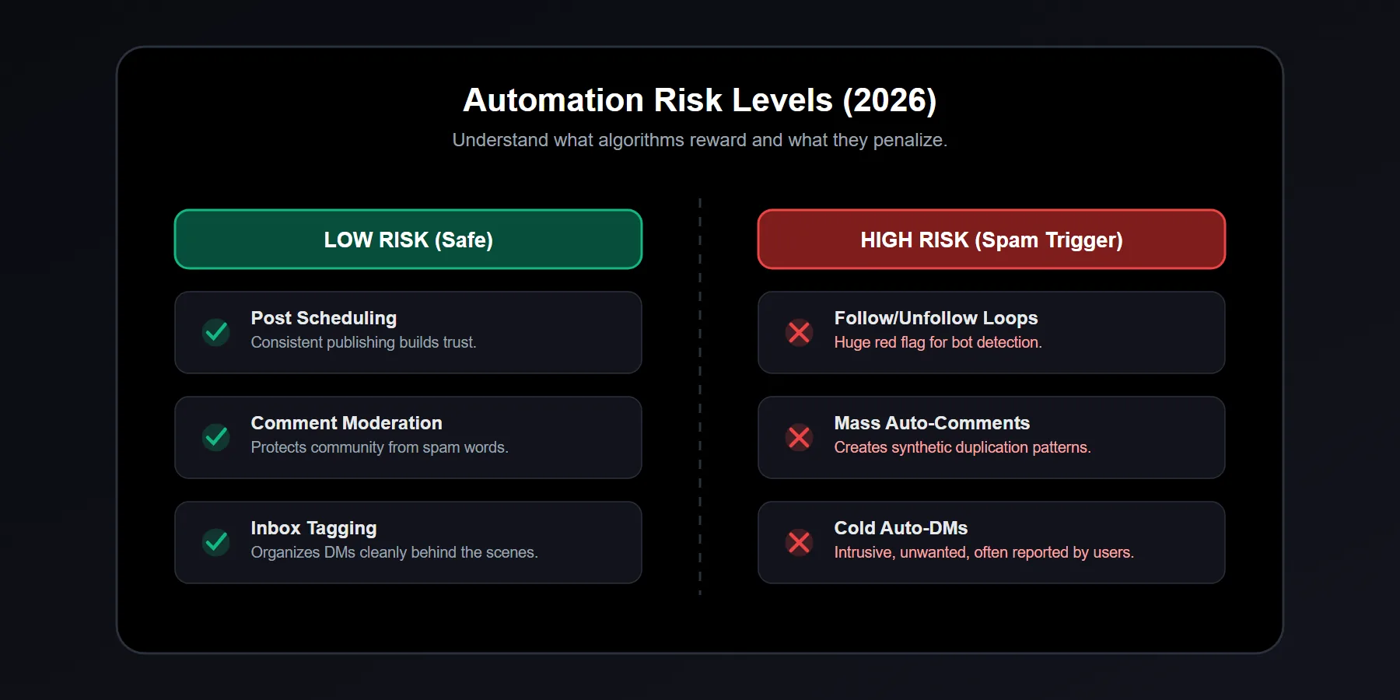The height and width of the screenshot is (700, 1400).
Task: Select the HIGH RISK (Spam Trigger) header button
Action: (x=991, y=240)
